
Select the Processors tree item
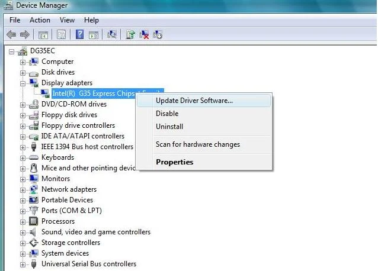coord(57,221)
